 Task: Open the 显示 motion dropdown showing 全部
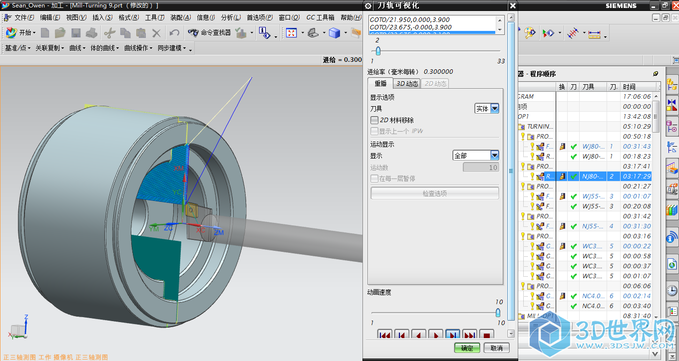(x=476, y=156)
